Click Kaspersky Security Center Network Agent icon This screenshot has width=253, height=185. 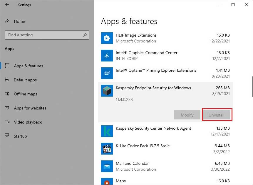[107, 131]
